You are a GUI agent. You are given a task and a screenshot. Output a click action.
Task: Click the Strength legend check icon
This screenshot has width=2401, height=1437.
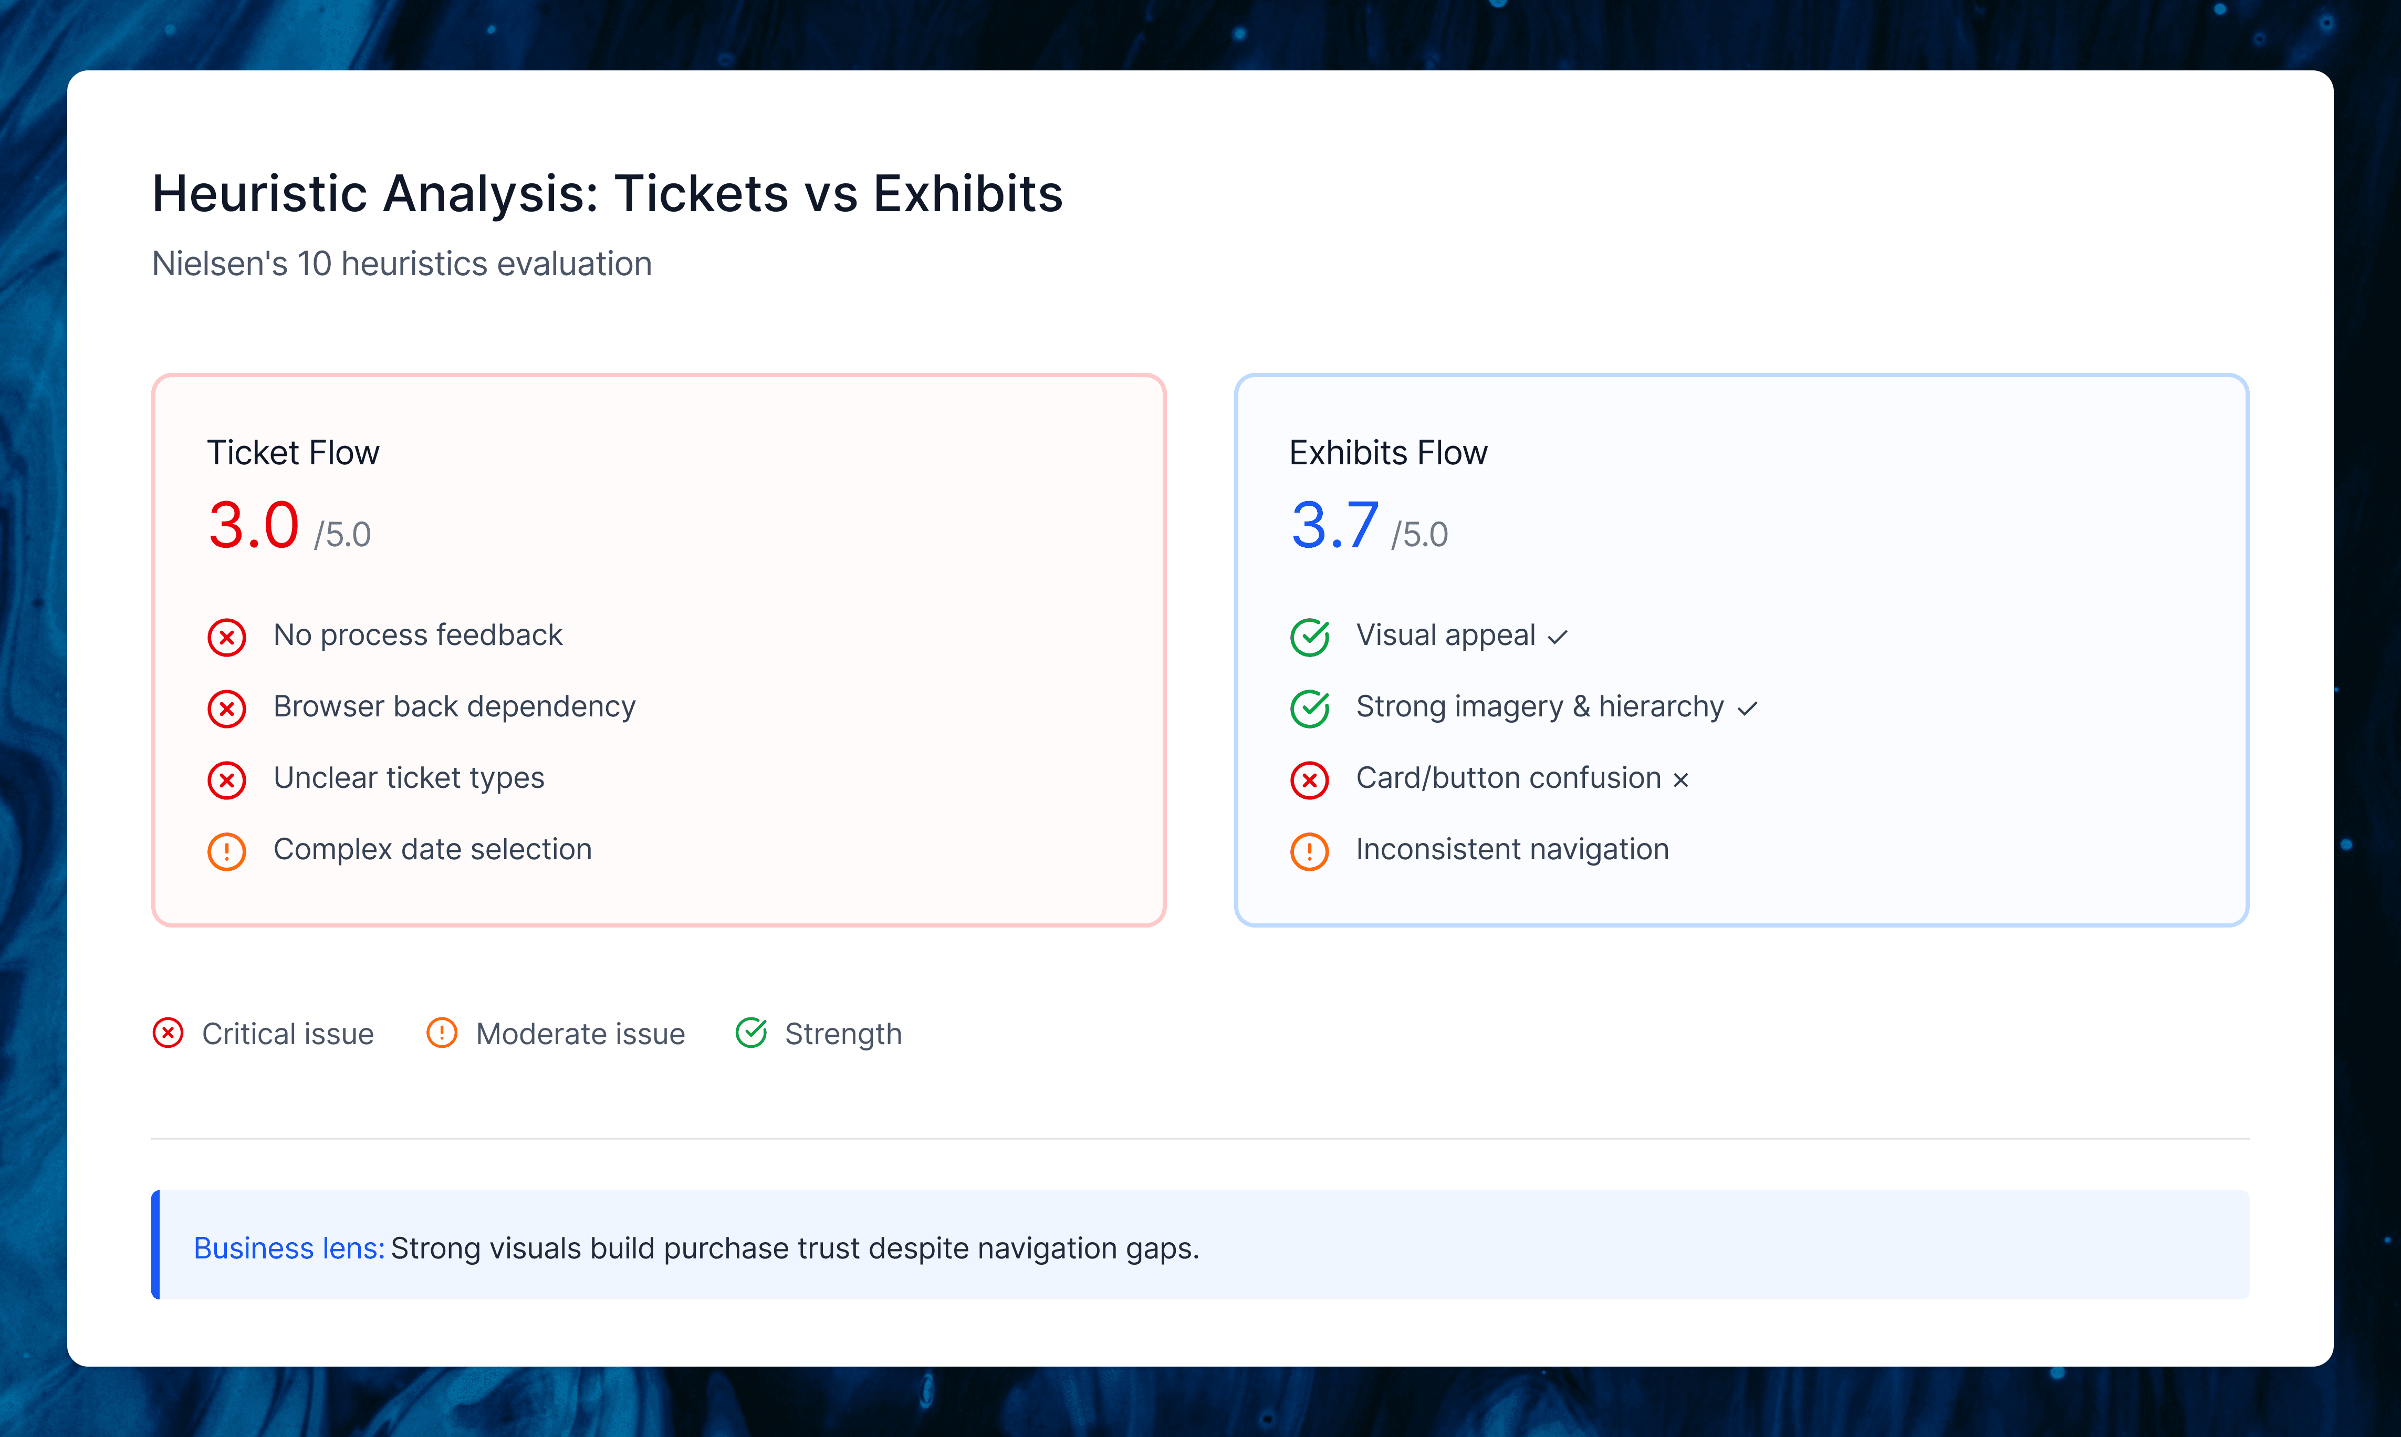coord(751,1033)
